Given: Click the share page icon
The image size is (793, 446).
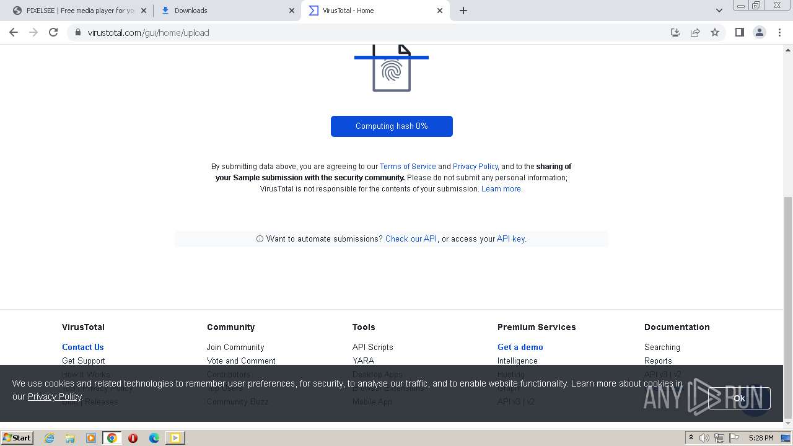Looking at the screenshot, I should [x=695, y=32].
